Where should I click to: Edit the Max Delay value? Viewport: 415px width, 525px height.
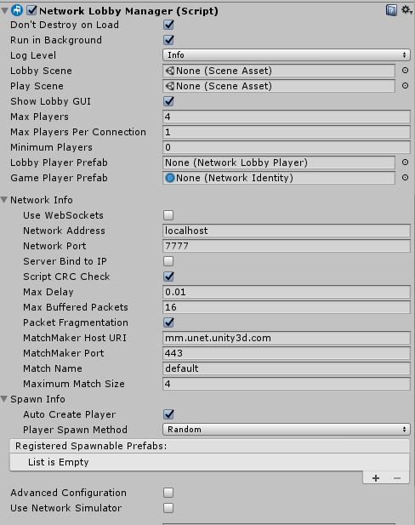(287, 292)
